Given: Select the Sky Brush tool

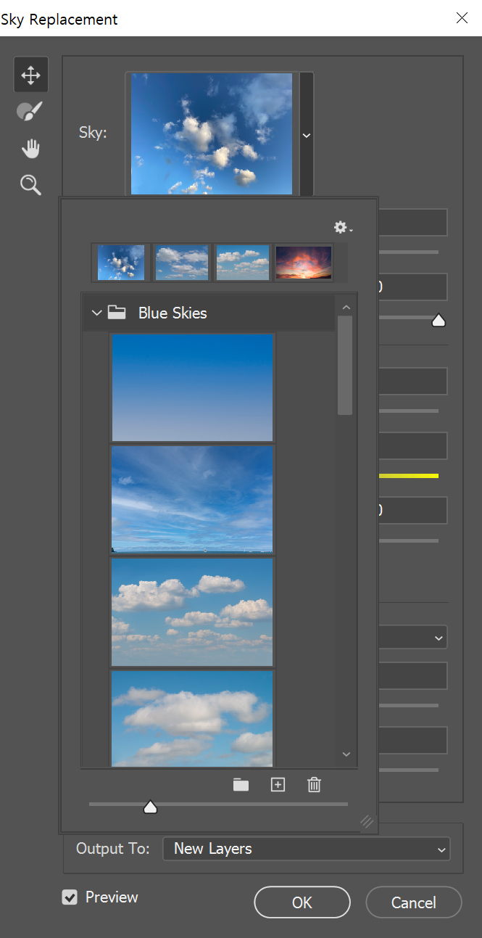Looking at the screenshot, I should [x=30, y=112].
